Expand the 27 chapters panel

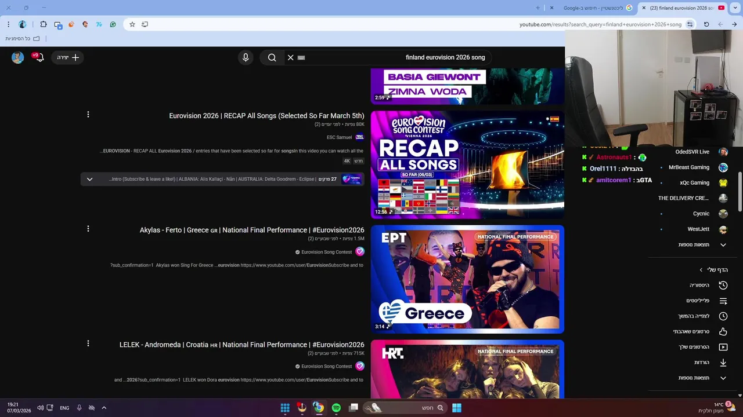coord(89,179)
